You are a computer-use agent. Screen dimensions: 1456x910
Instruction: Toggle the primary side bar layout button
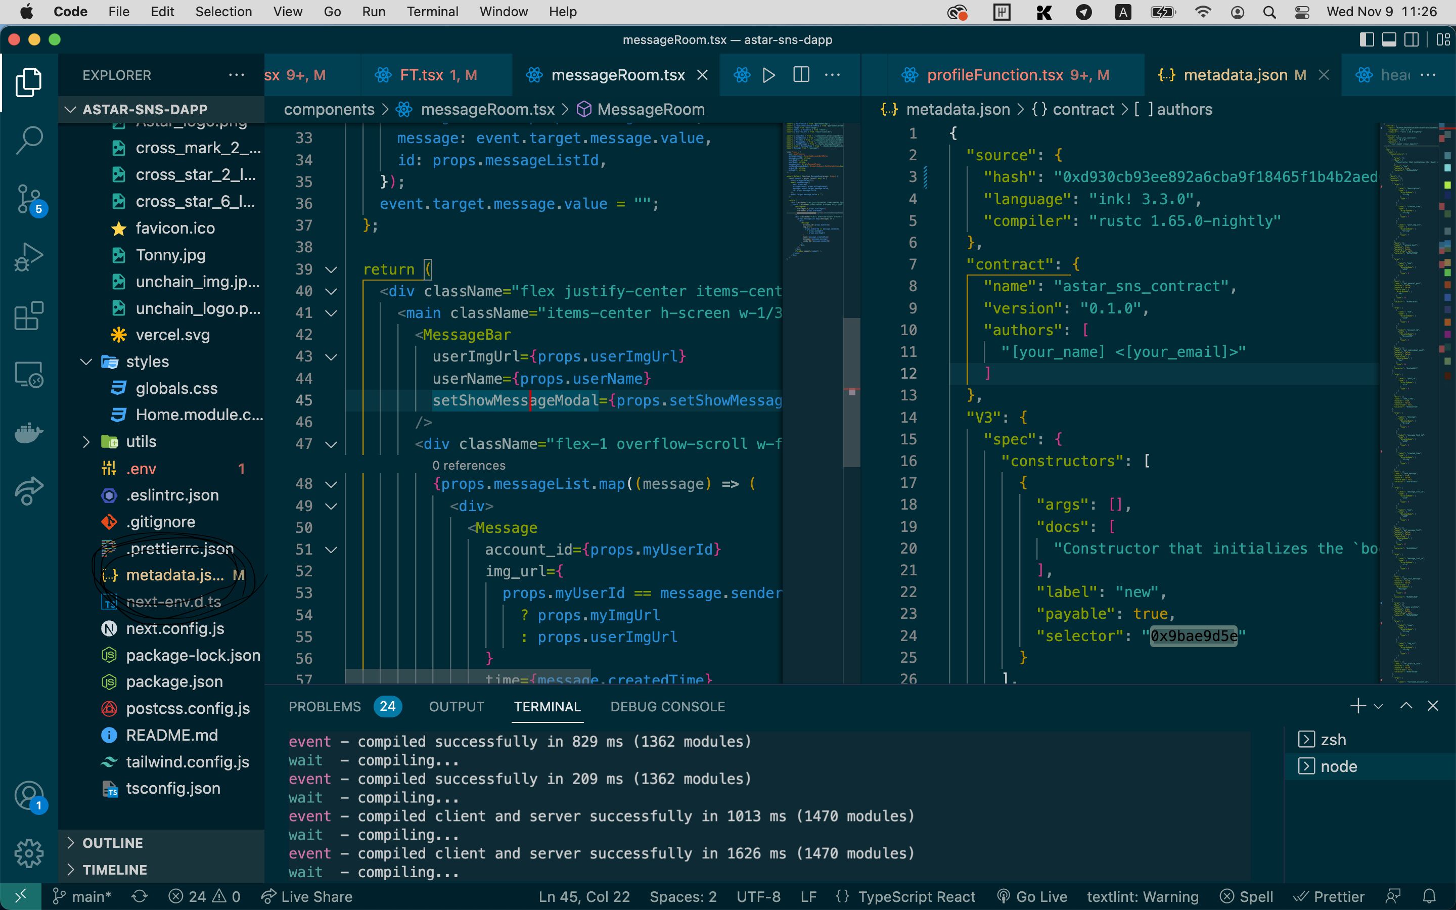tap(1367, 40)
